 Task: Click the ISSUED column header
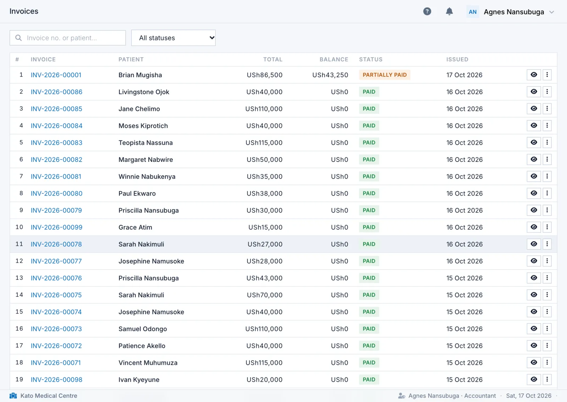[457, 60]
